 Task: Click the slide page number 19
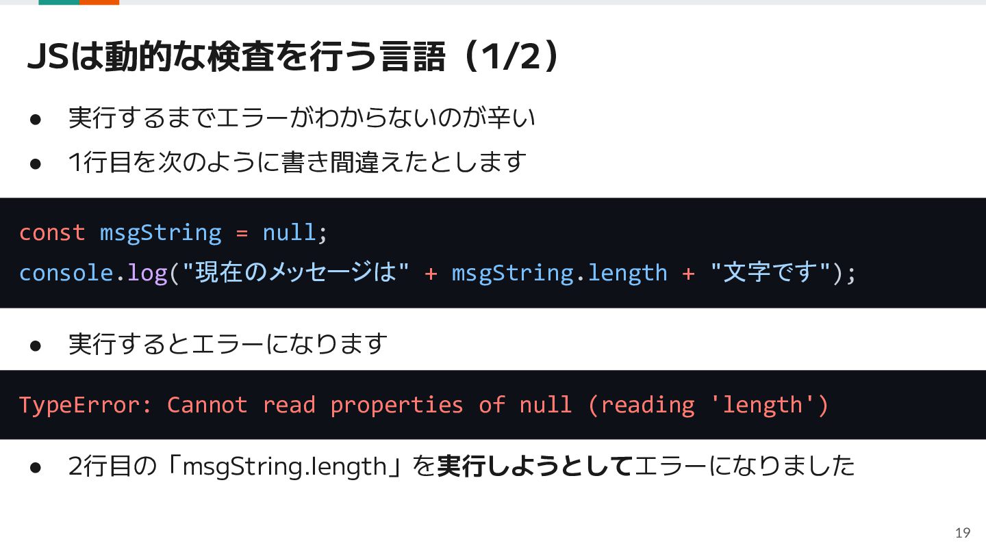tap(962, 533)
